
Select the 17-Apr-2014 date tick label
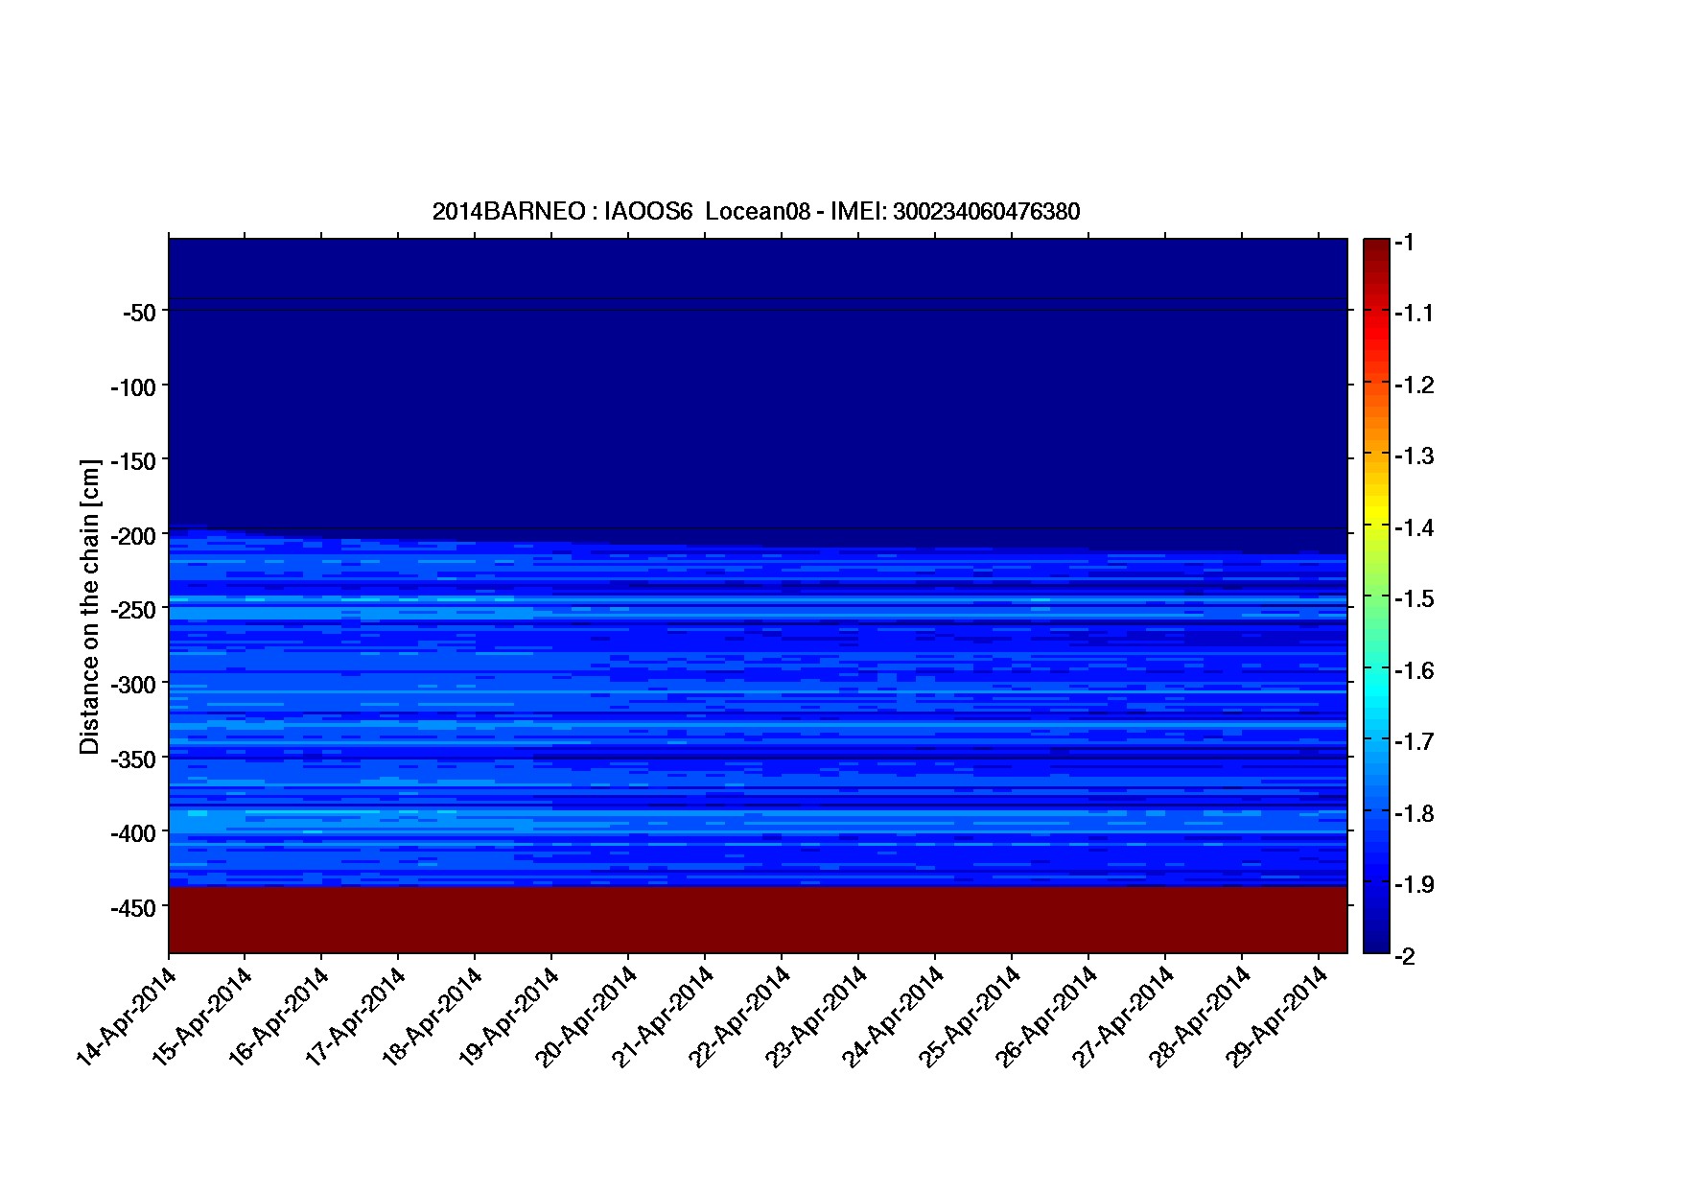[357, 1015]
